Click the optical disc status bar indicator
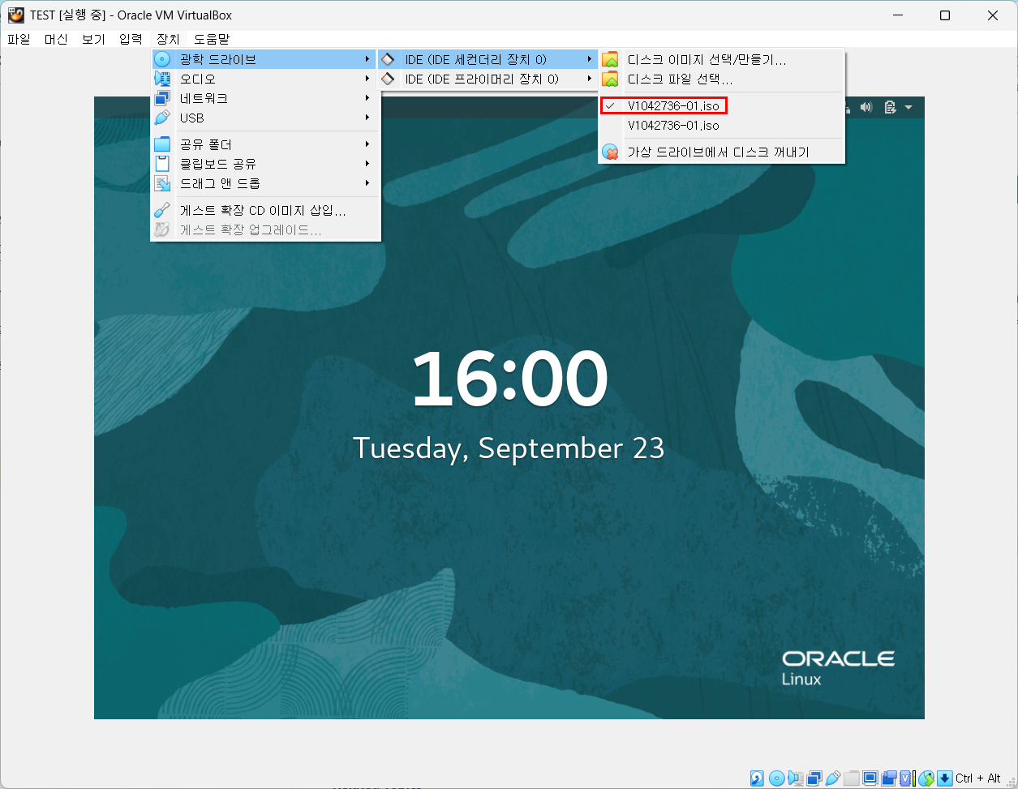This screenshot has width=1018, height=789. (x=776, y=778)
